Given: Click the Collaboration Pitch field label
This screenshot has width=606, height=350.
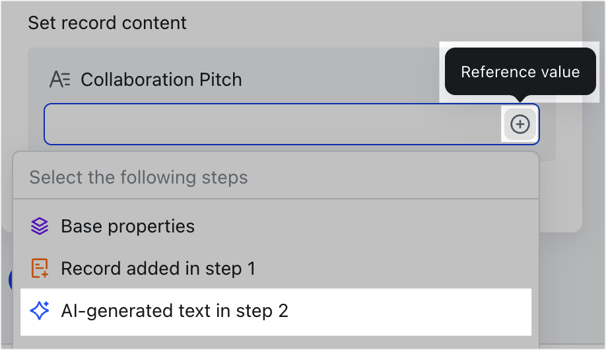Looking at the screenshot, I should (x=161, y=80).
